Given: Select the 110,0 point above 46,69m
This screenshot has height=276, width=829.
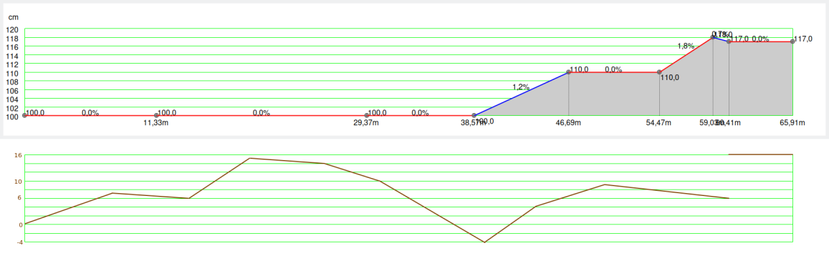Looking at the screenshot, I should click(x=569, y=72).
